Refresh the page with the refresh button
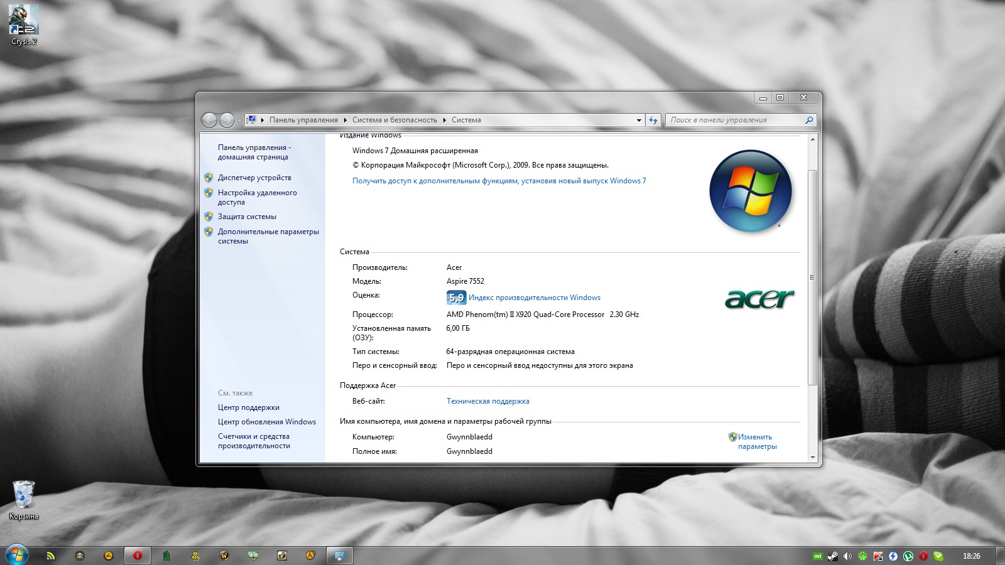Viewport: 1005px width, 565px height. coord(653,120)
